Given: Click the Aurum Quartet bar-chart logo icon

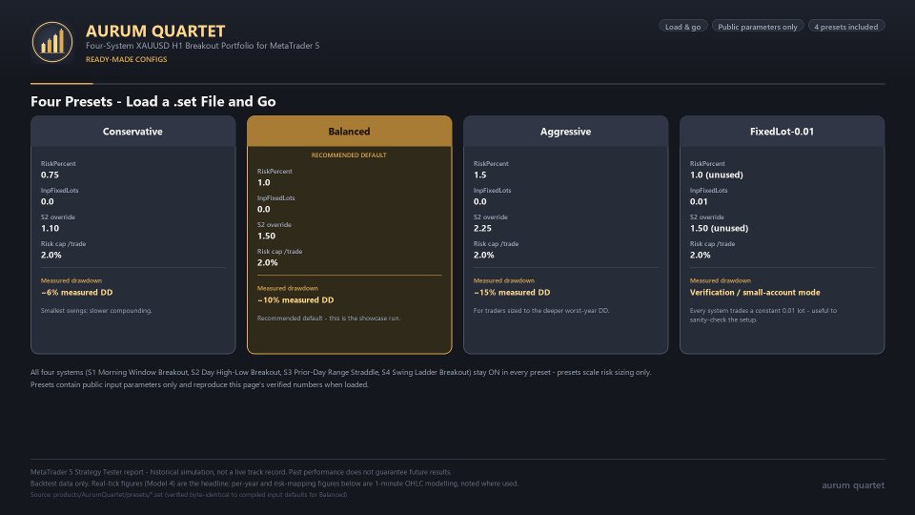Looking at the screenshot, I should tap(52, 42).
